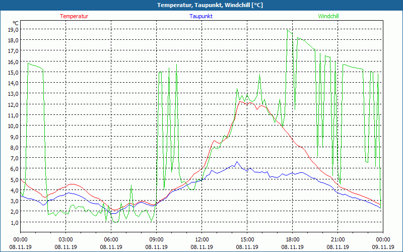Image resolution: width=403 pixels, height=252 pixels.
Task: Select the 14,0 y-axis value
Action: (13, 83)
